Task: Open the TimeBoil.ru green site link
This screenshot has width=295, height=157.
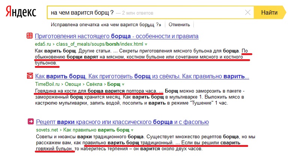Action: pyautogui.click(x=47, y=84)
